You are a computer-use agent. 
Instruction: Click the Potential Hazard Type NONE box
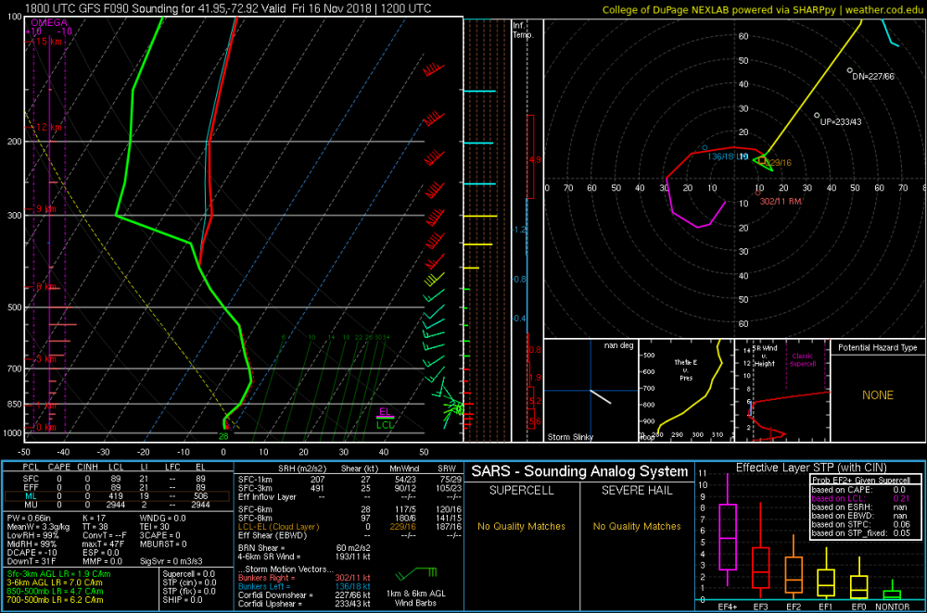pyautogui.click(x=878, y=395)
